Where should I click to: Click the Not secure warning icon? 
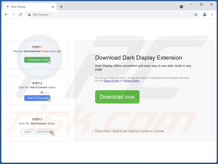click(29, 15)
